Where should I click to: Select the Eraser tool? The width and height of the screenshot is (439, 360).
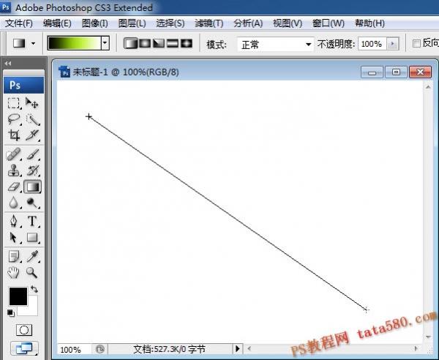(13, 187)
